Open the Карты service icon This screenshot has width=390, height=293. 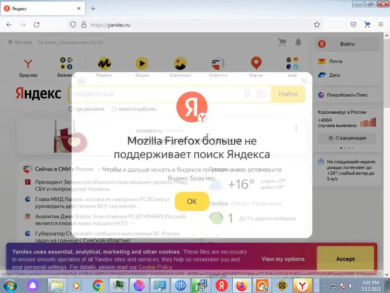click(x=256, y=67)
